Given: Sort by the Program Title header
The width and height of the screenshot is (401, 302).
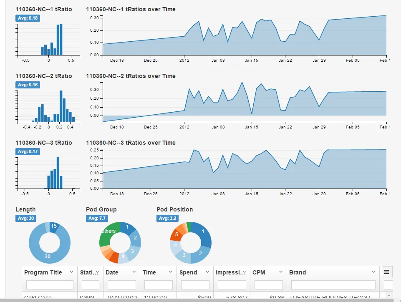Looking at the screenshot, I should click(43, 273).
